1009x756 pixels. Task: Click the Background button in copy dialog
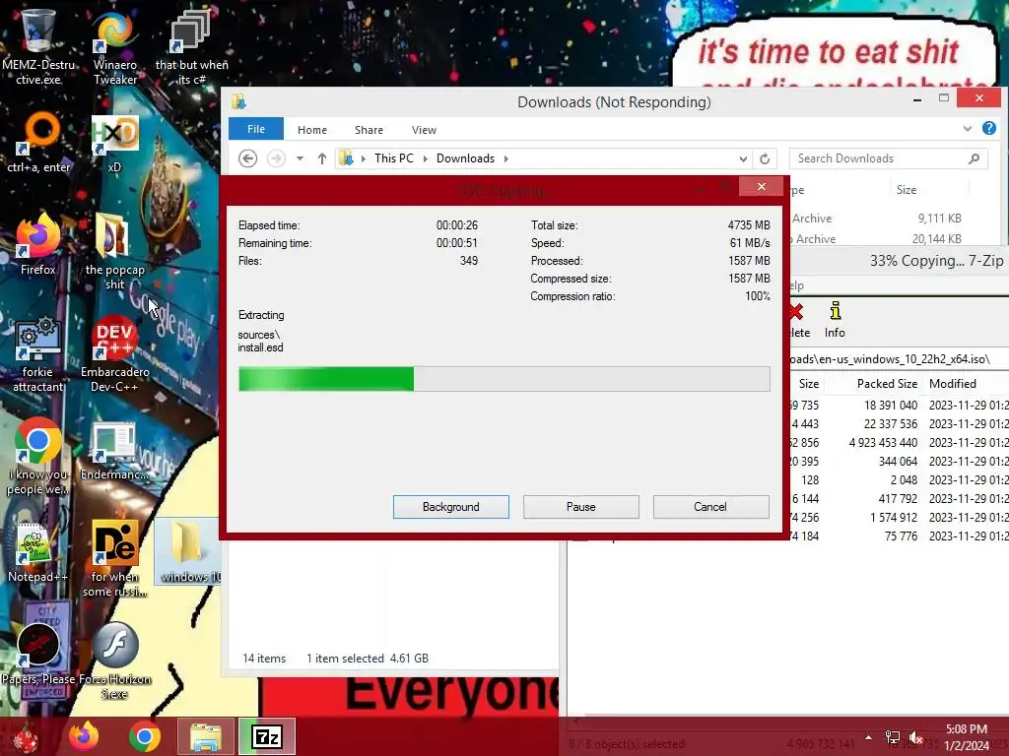pyautogui.click(x=451, y=507)
